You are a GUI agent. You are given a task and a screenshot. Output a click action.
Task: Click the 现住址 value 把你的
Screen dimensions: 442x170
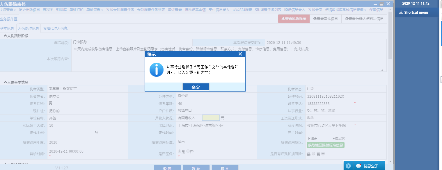(54, 111)
